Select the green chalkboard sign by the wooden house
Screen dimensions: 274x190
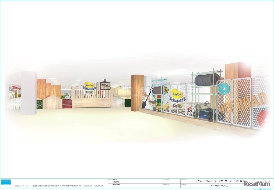pos(40,104)
